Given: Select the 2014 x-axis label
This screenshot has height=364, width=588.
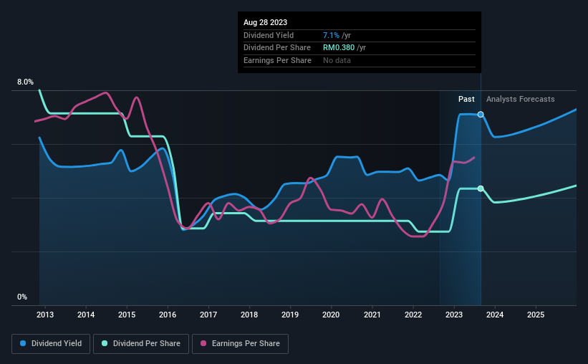Looking at the screenshot, I should [86, 315].
